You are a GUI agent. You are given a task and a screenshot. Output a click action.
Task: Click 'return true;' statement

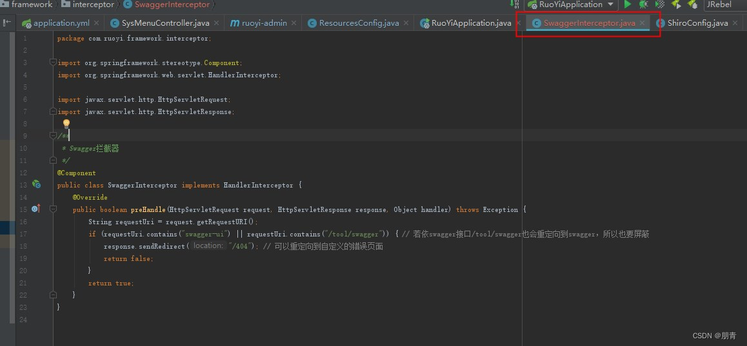click(111, 283)
